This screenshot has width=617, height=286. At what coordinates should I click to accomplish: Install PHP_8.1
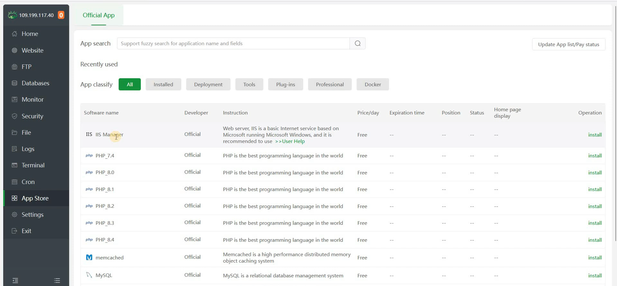tap(595, 189)
